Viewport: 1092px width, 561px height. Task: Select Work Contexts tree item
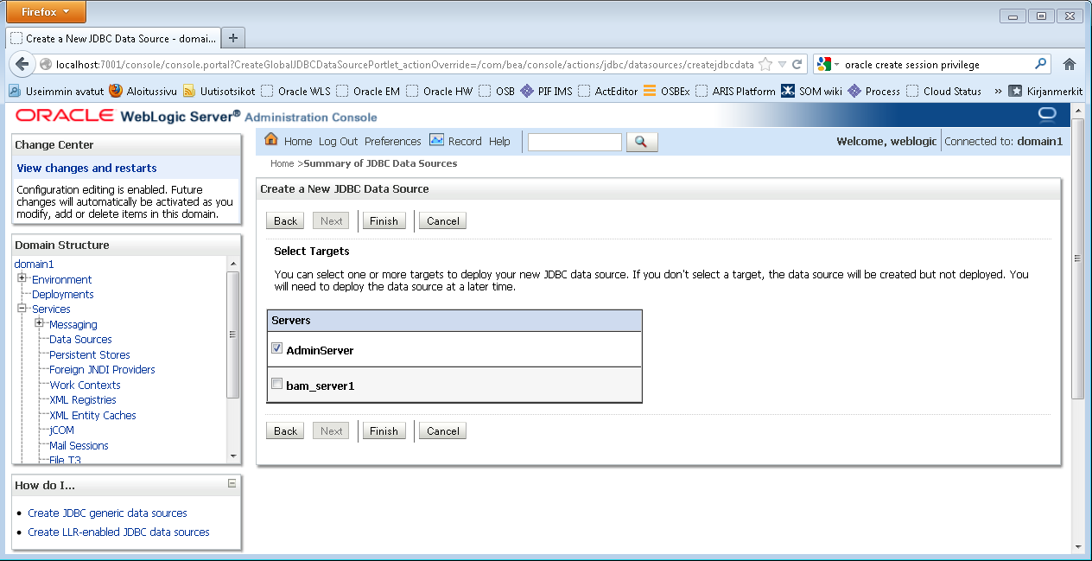click(x=85, y=385)
